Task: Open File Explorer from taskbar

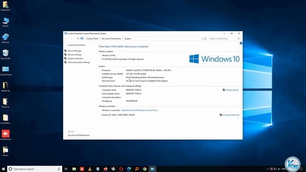Action: point(74,169)
